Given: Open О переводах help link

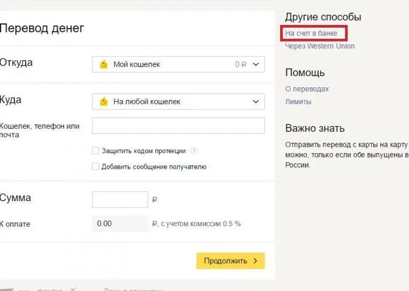Looking at the screenshot, I should [307, 89].
